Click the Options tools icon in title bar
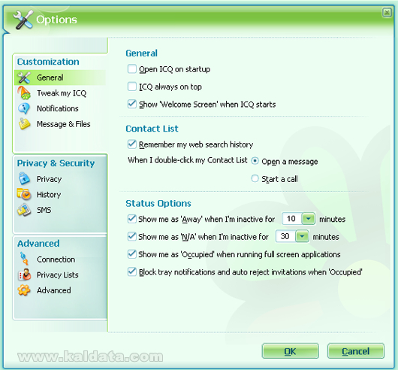398x370 pixels. tap(23, 20)
